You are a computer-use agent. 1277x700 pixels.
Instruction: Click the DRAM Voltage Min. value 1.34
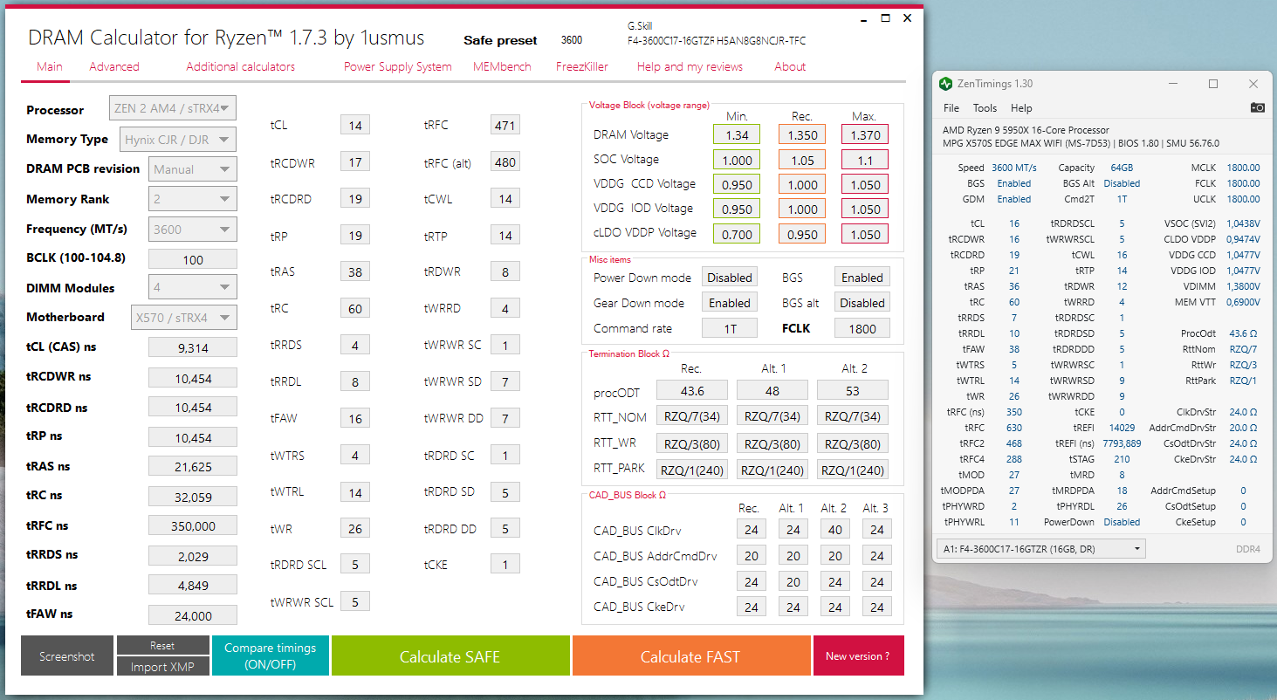[737, 134]
